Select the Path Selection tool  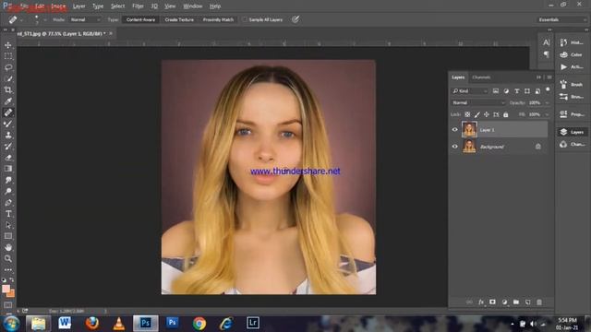8,225
